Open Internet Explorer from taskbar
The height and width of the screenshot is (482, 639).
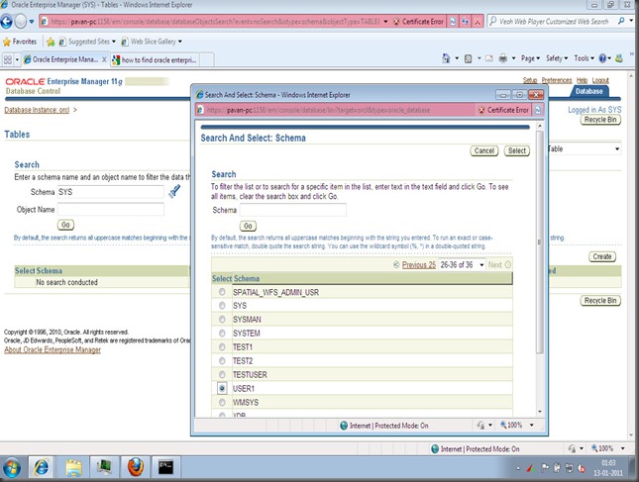41,467
